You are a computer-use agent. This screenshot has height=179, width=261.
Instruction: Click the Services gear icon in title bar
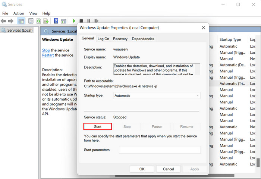4,4
